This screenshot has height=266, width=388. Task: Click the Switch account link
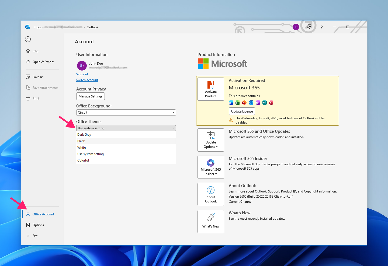point(87,80)
